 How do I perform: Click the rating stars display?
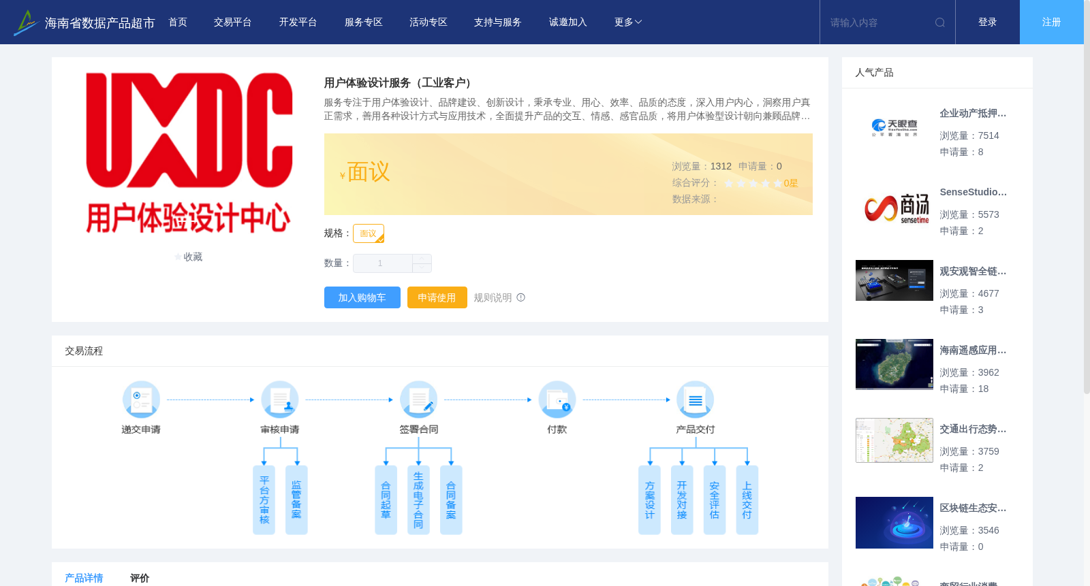point(753,183)
